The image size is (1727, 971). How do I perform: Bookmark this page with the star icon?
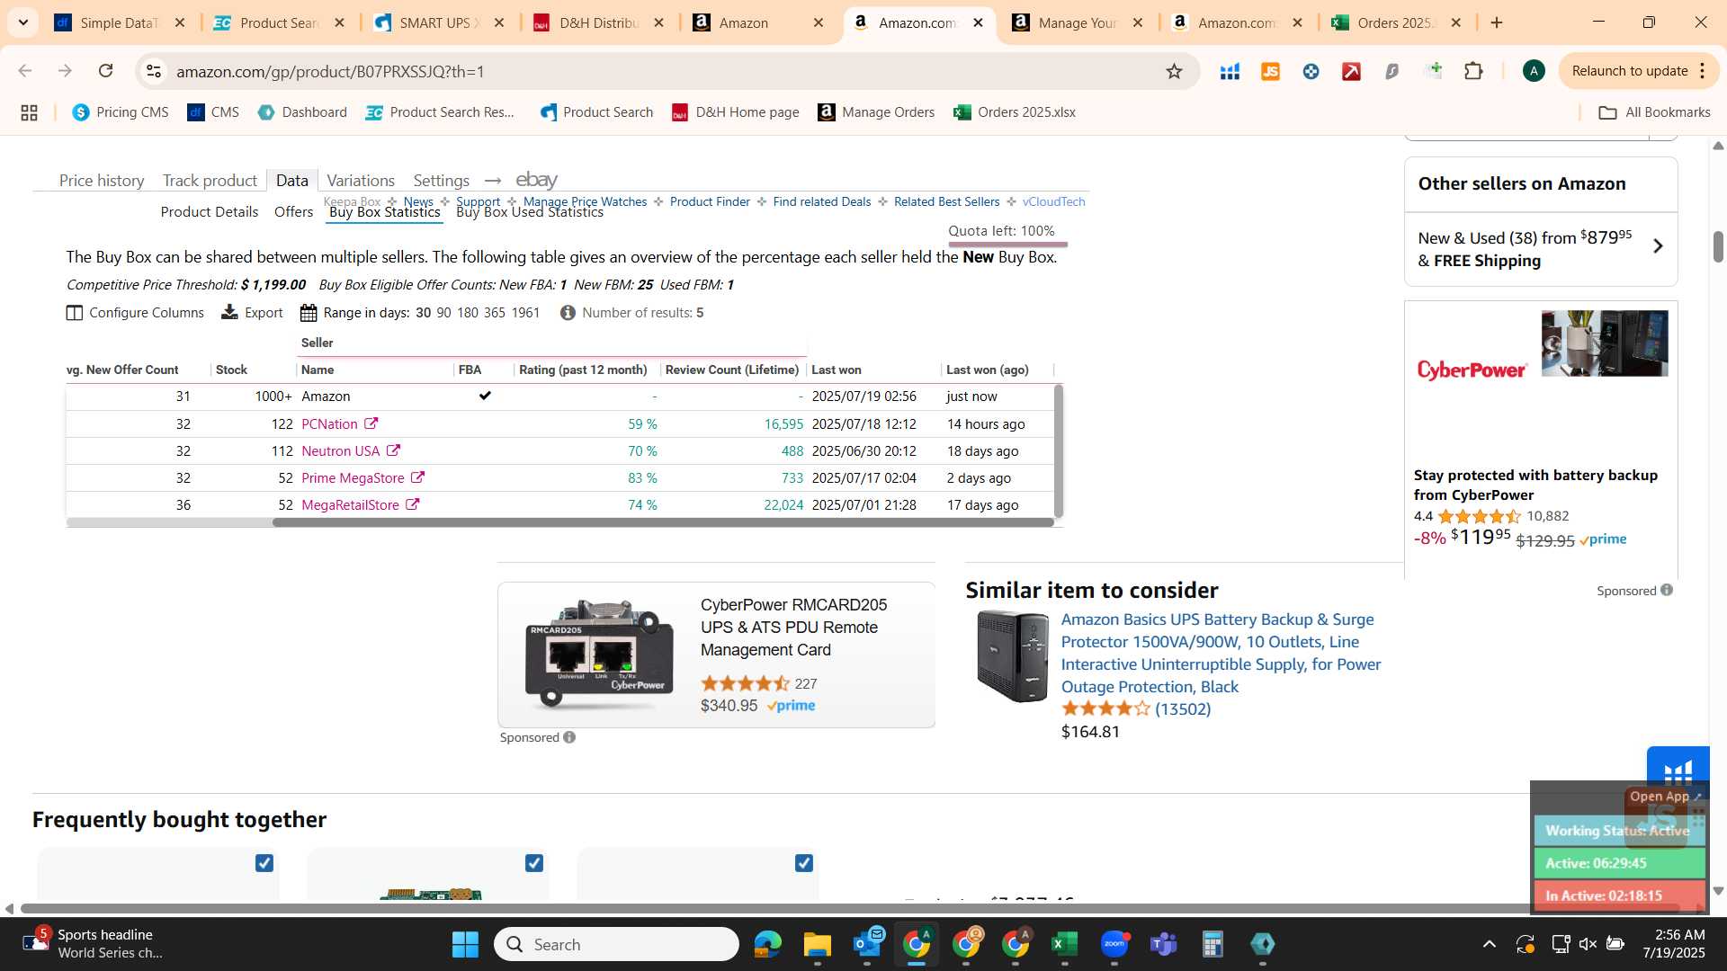pyautogui.click(x=1174, y=71)
